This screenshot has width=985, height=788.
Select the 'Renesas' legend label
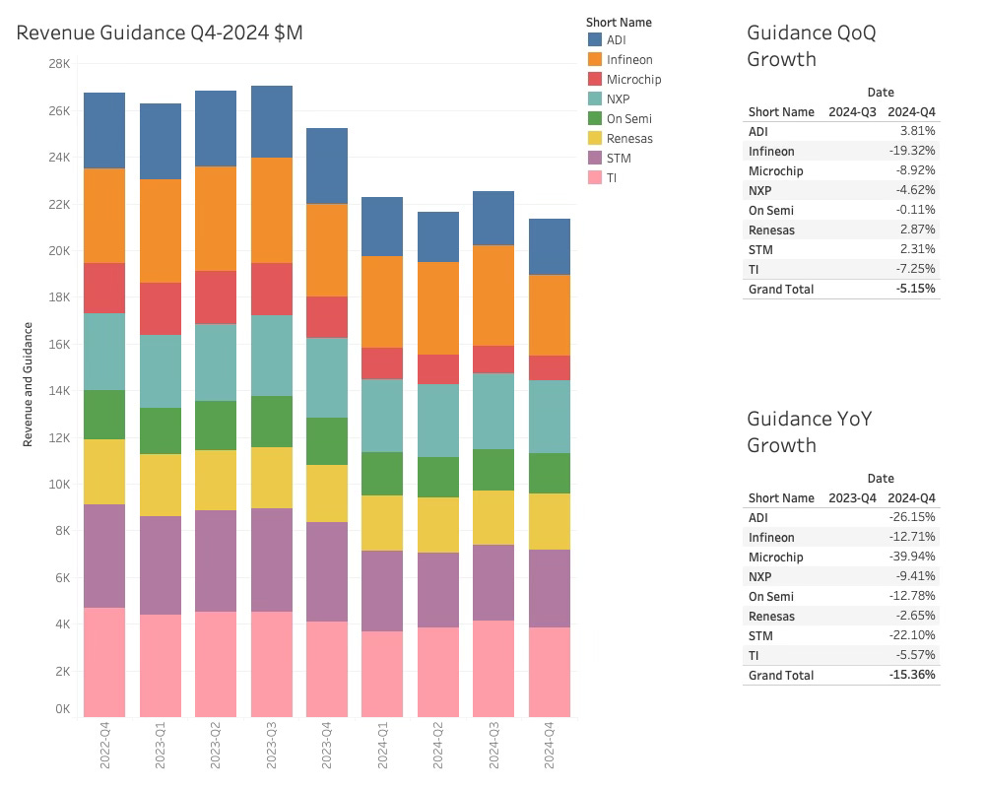tap(629, 138)
